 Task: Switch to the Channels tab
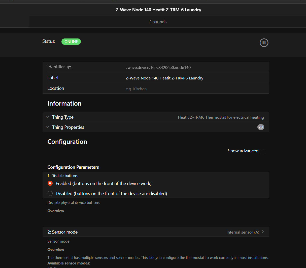[158, 22]
